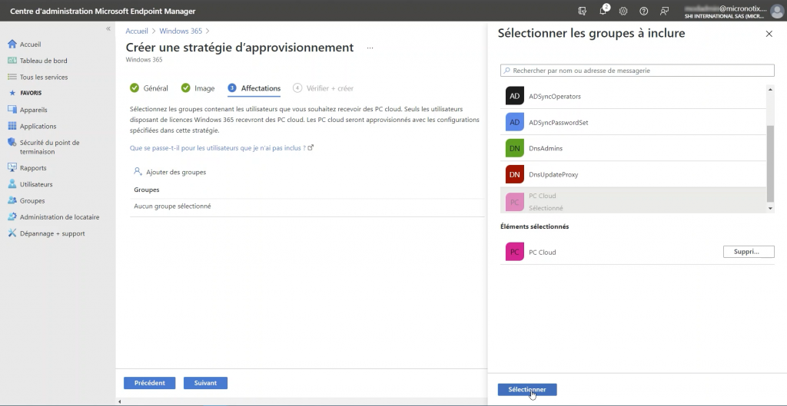Go to Affectations step tab
The height and width of the screenshot is (406, 787).
click(x=254, y=88)
